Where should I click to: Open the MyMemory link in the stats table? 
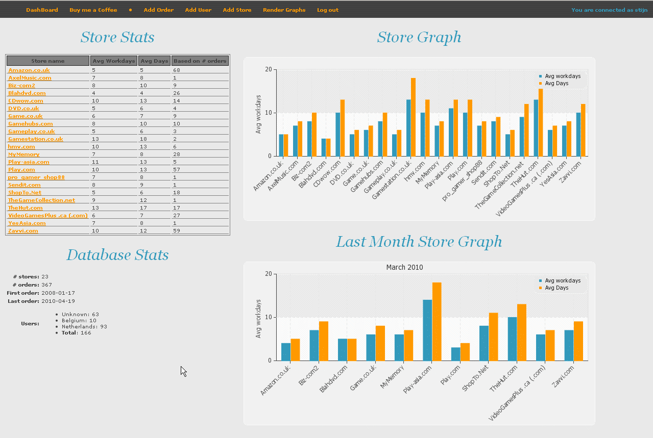coord(23,154)
